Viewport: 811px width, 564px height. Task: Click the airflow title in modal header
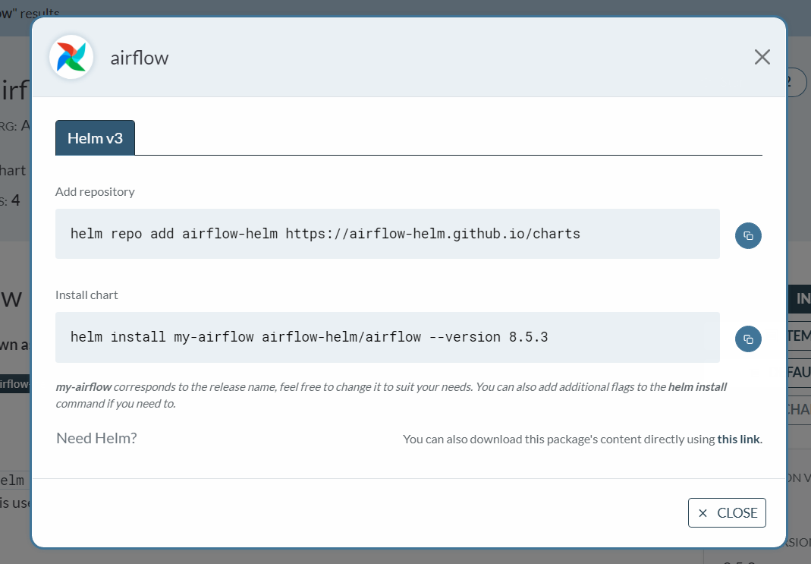coord(140,58)
